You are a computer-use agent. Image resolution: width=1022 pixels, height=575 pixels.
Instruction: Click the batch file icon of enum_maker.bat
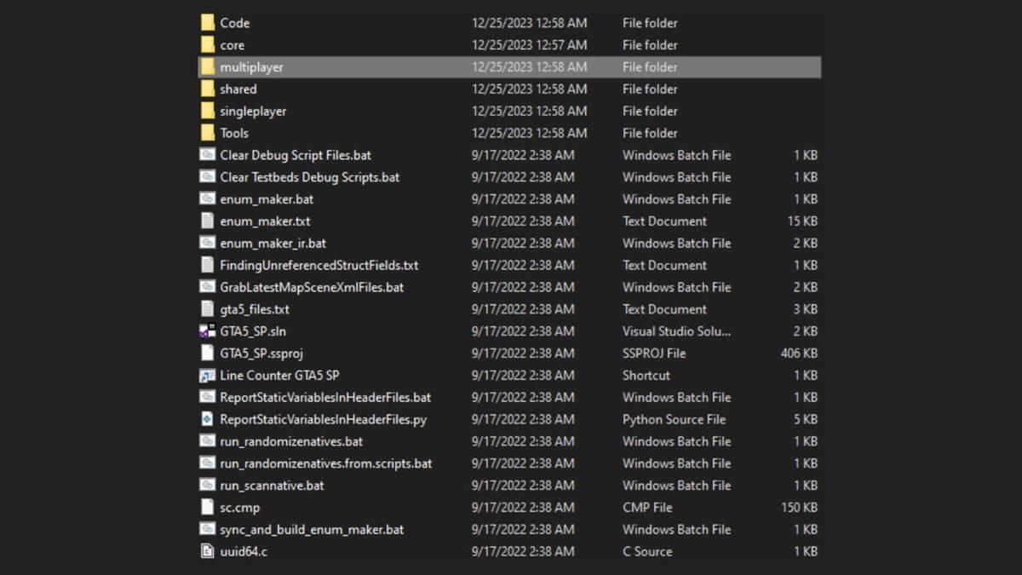click(207, 199)
